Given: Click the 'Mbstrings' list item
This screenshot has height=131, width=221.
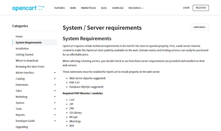Looking at the screenshot, I should pyautogui.click(x=75, y=121).
